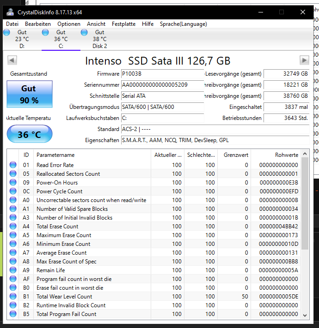Click the Schnittstelle field Serial ATA
This screenshot has width=319, height=328.
click(162, 96)
